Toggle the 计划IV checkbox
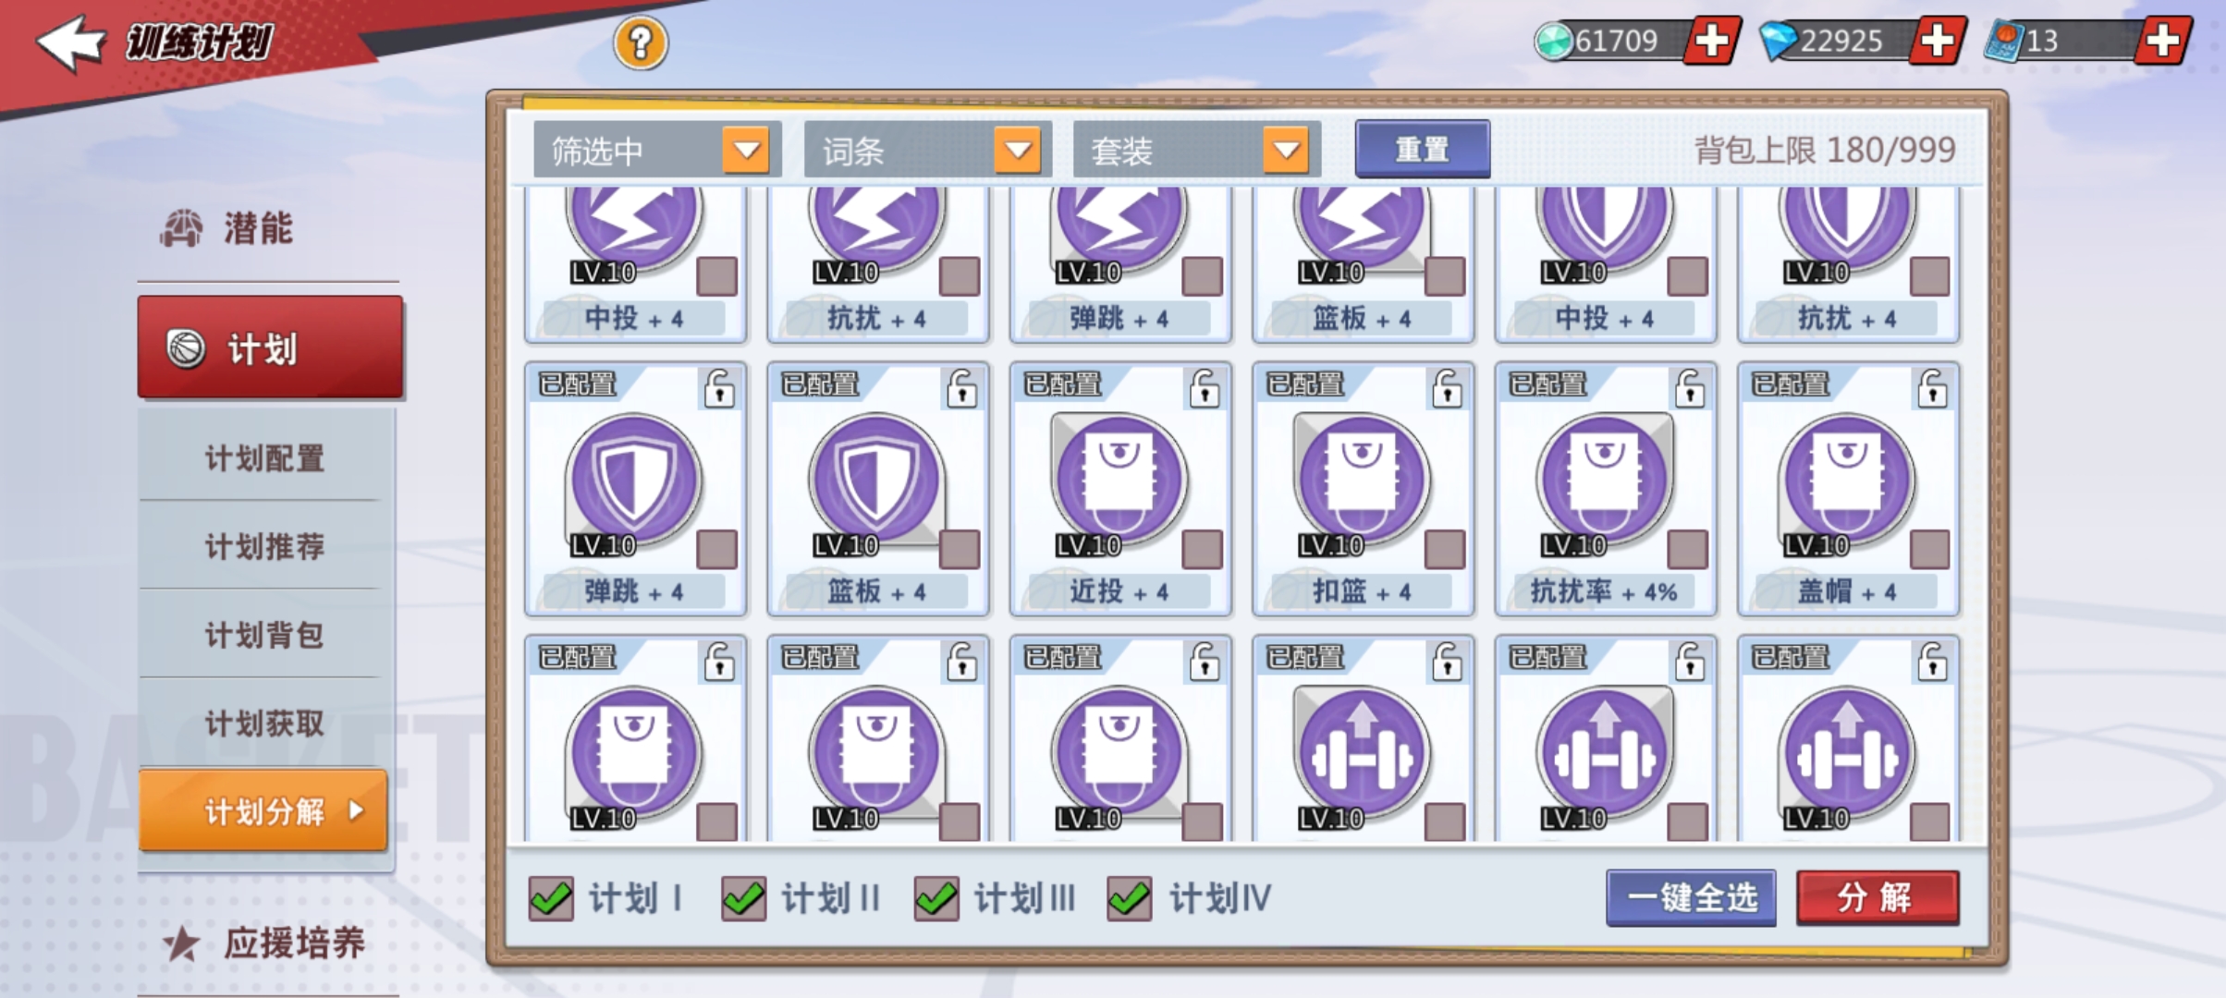This screenshot has width=2226, height=998. [x=1130, y=898]
